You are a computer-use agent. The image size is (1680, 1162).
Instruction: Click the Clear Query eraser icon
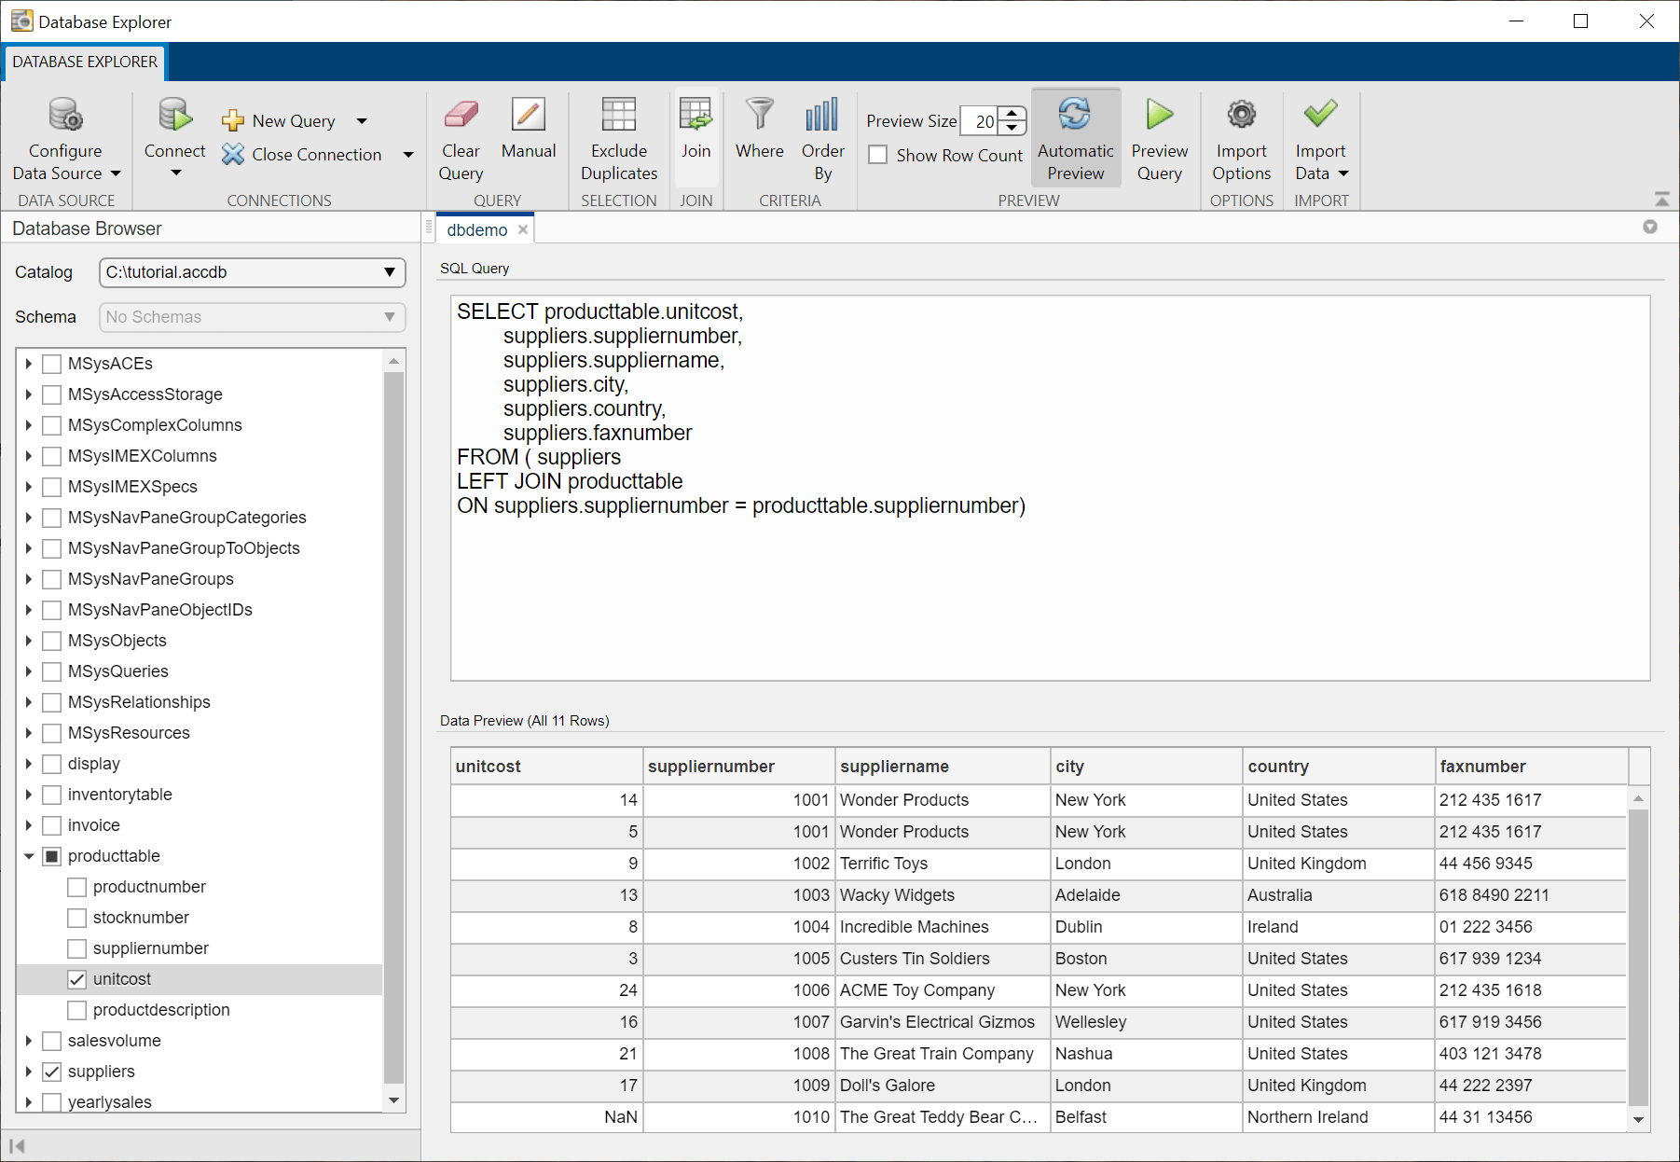461,116
